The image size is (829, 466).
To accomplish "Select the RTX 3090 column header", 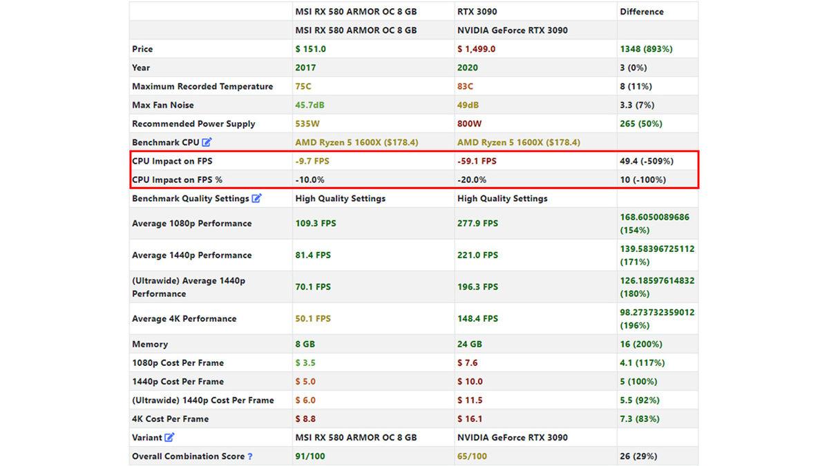I will coord(477,12).
